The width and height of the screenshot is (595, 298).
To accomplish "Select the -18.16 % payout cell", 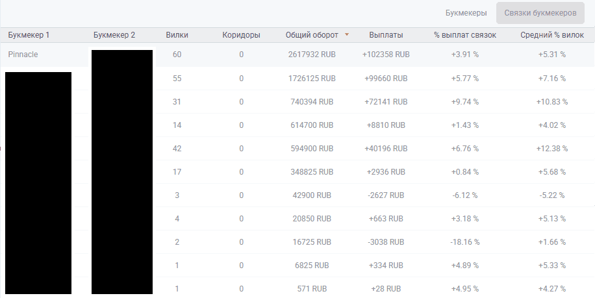I will (465, 242).
